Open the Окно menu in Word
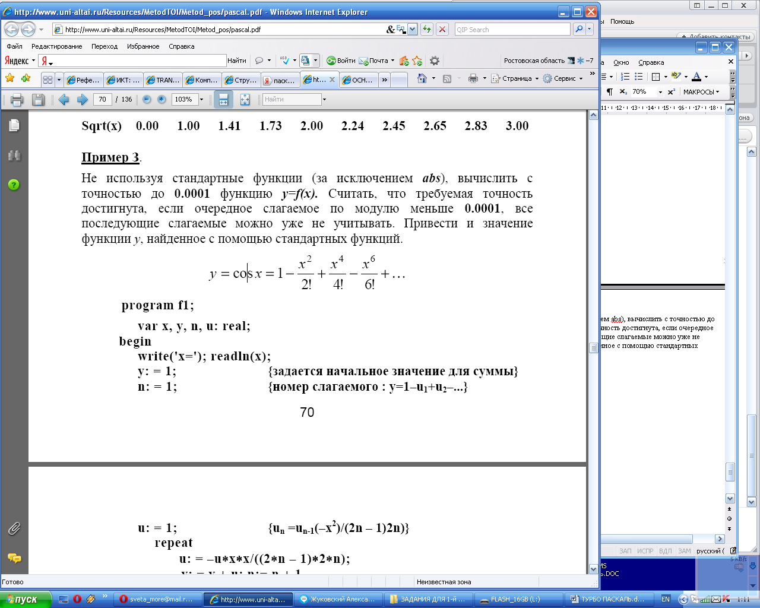This screenshot has height=608, width=760. tap(621, 62)
